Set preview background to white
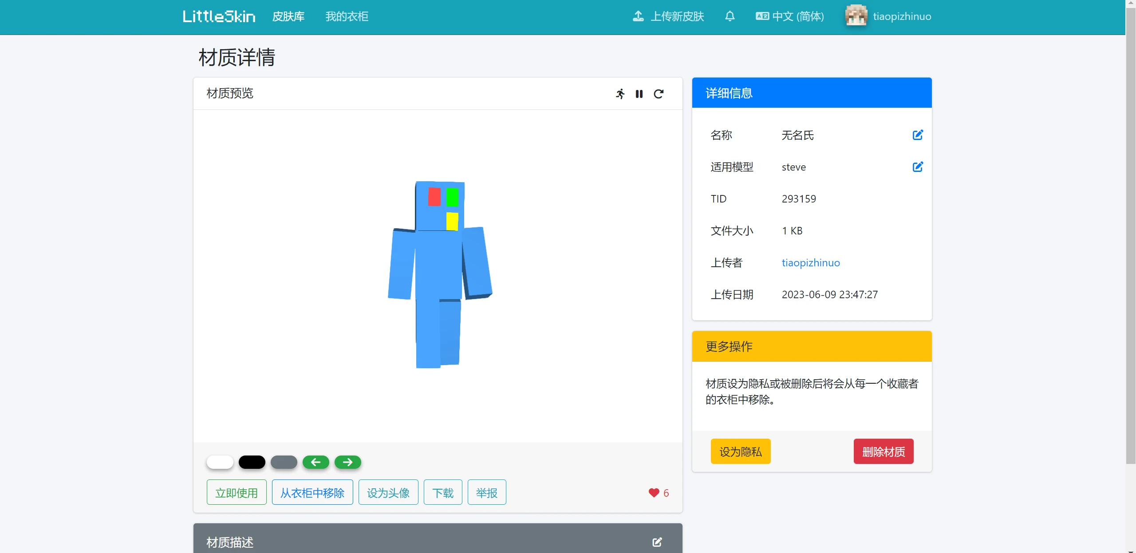The width and height of the screenshot is (1136, 553). 220,462
